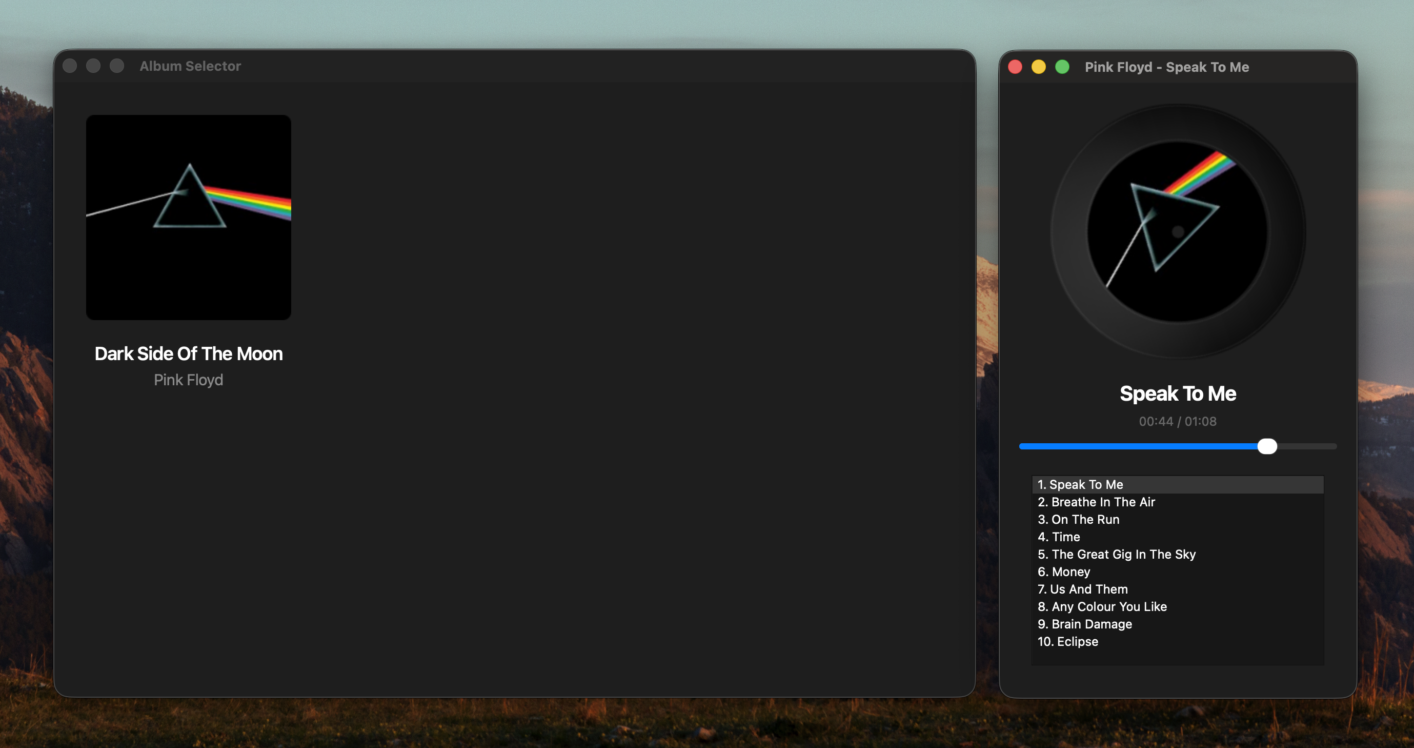
Task: Choose track 8. Any Colour You Like
Action: pos(1102,607)
